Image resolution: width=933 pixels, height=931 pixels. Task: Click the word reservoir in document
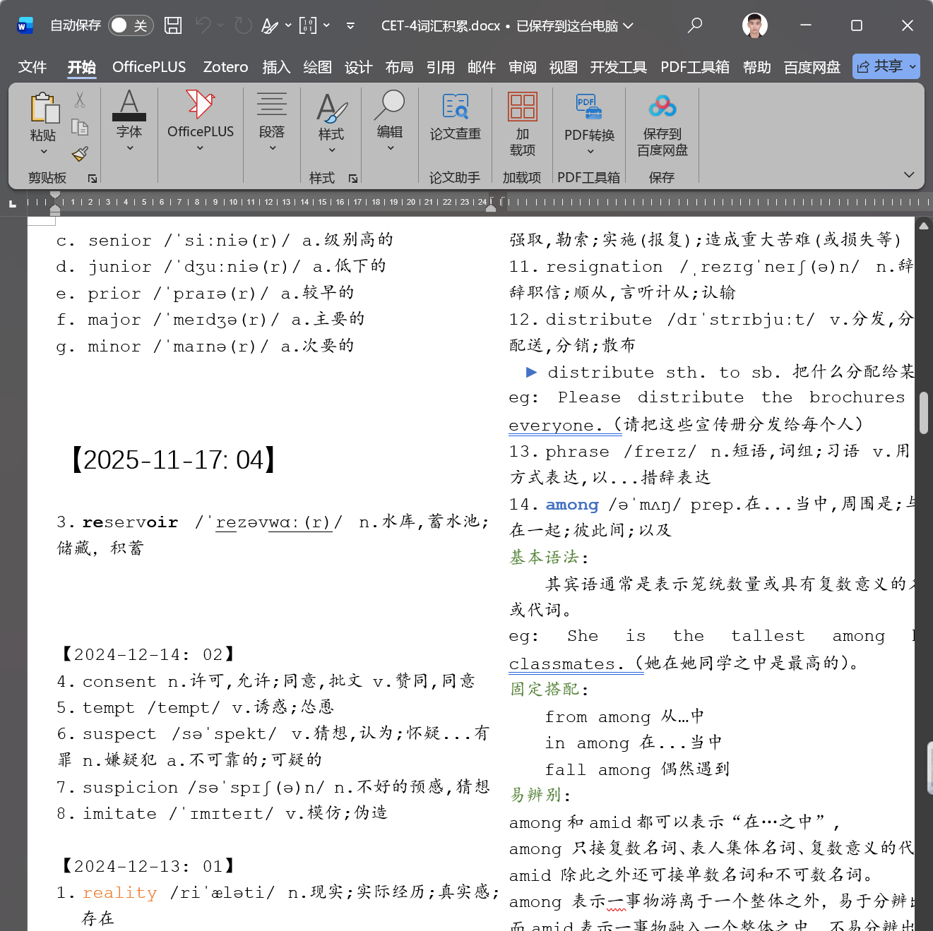(x=130, y=522)
